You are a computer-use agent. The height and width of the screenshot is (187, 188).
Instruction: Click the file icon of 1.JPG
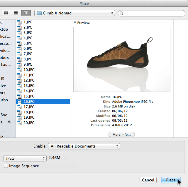pyautogui.click(x=19, y=22)
